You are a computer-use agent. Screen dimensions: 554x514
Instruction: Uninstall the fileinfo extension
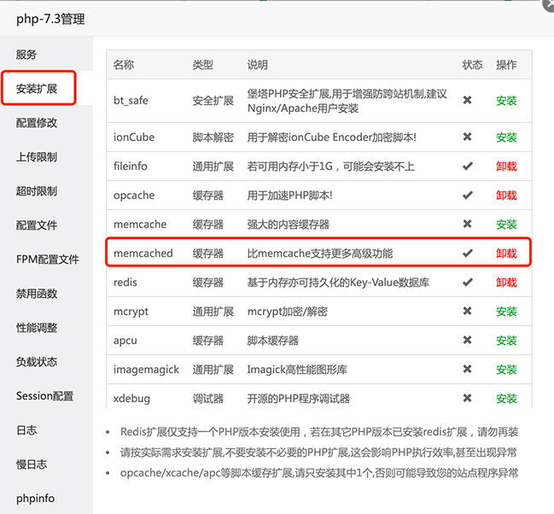pyautogui.click(x=506, y=166)
